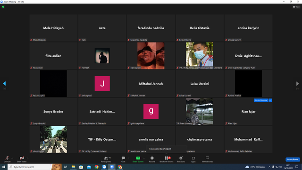The image size is (302, 170).
Task: Click Faiza Assyifa's black profile picture
Action: tap(53, 84)
